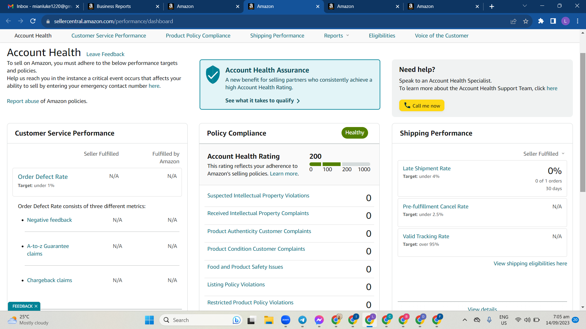Viewport: 586px width, 329px height.
Task: Open the Windows Start menu
Action: pos(149,320)
